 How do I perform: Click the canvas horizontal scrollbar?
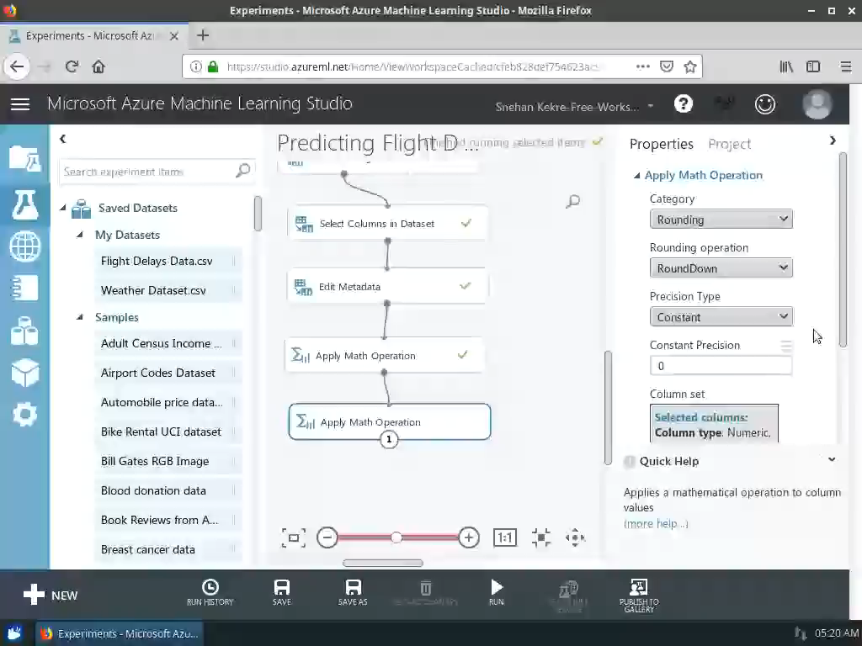point(383,563)
